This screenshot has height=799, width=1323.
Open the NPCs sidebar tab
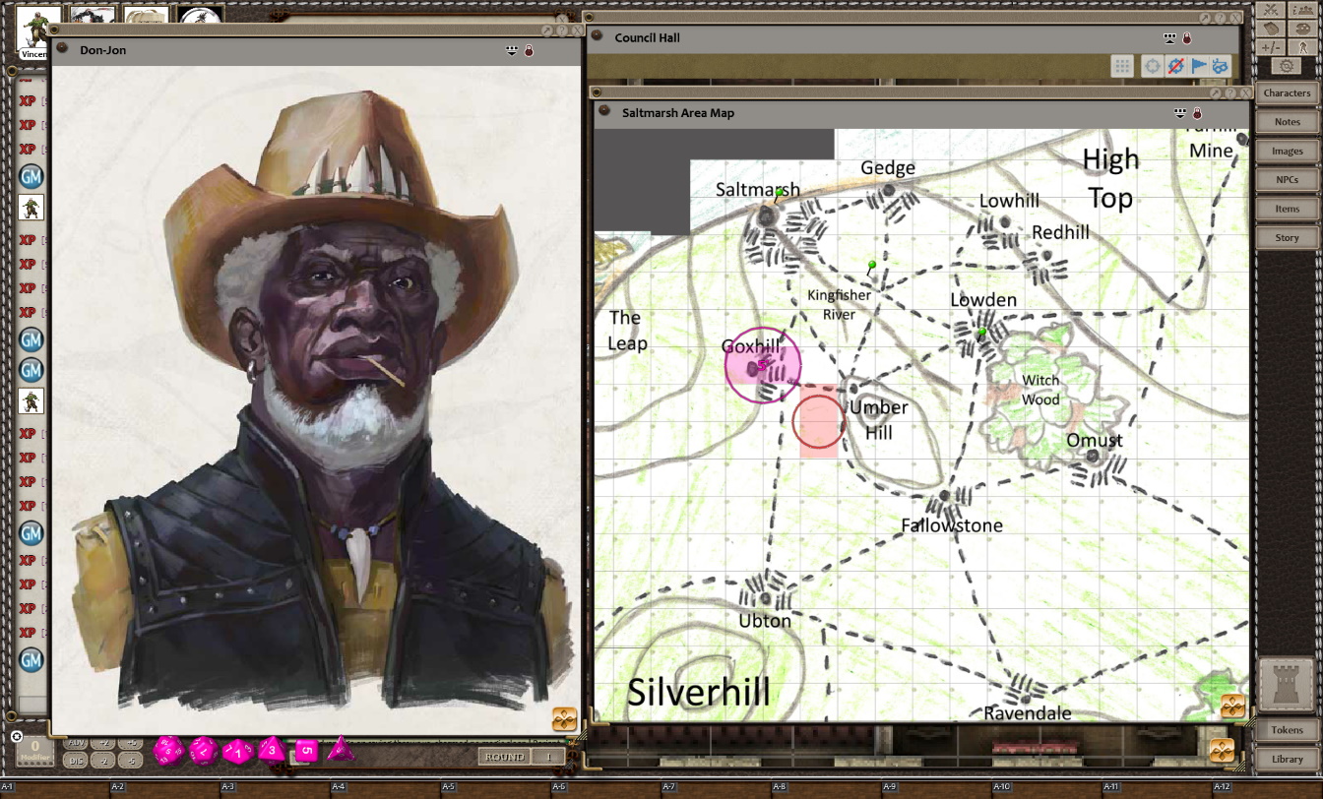click(1287, 180)
